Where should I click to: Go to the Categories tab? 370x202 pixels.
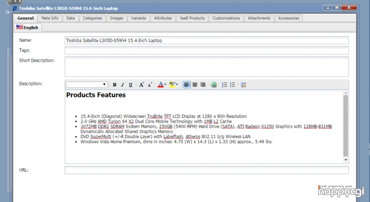[x=92, y=18]
